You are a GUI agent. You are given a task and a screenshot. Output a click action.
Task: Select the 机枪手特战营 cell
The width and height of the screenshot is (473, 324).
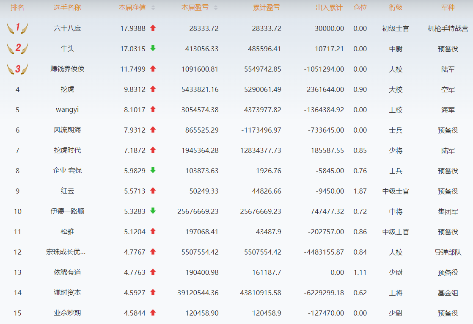[x=448, y=29]
